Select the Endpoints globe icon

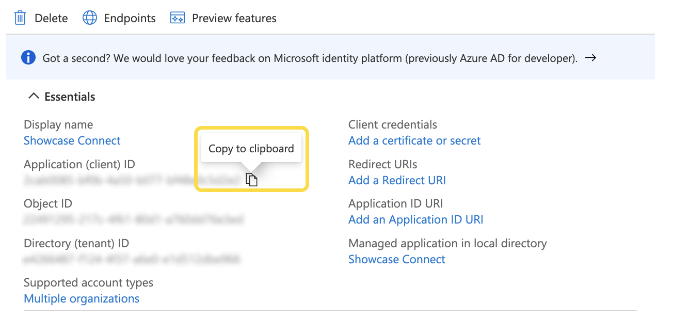pyautogui.click(x=89, y=18)
